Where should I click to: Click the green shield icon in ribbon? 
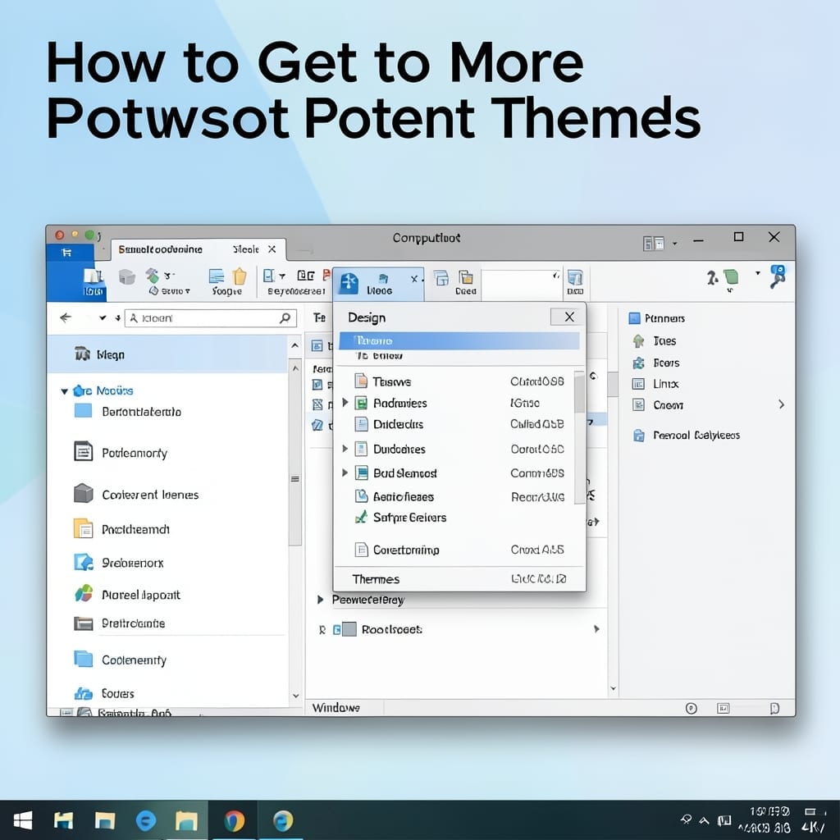(x=731, y=277)
